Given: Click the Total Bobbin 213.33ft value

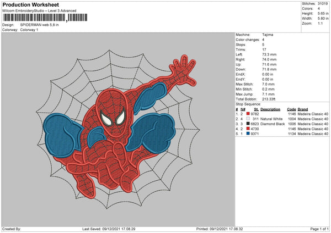Looking at the screenshot, I should [271, 98].
